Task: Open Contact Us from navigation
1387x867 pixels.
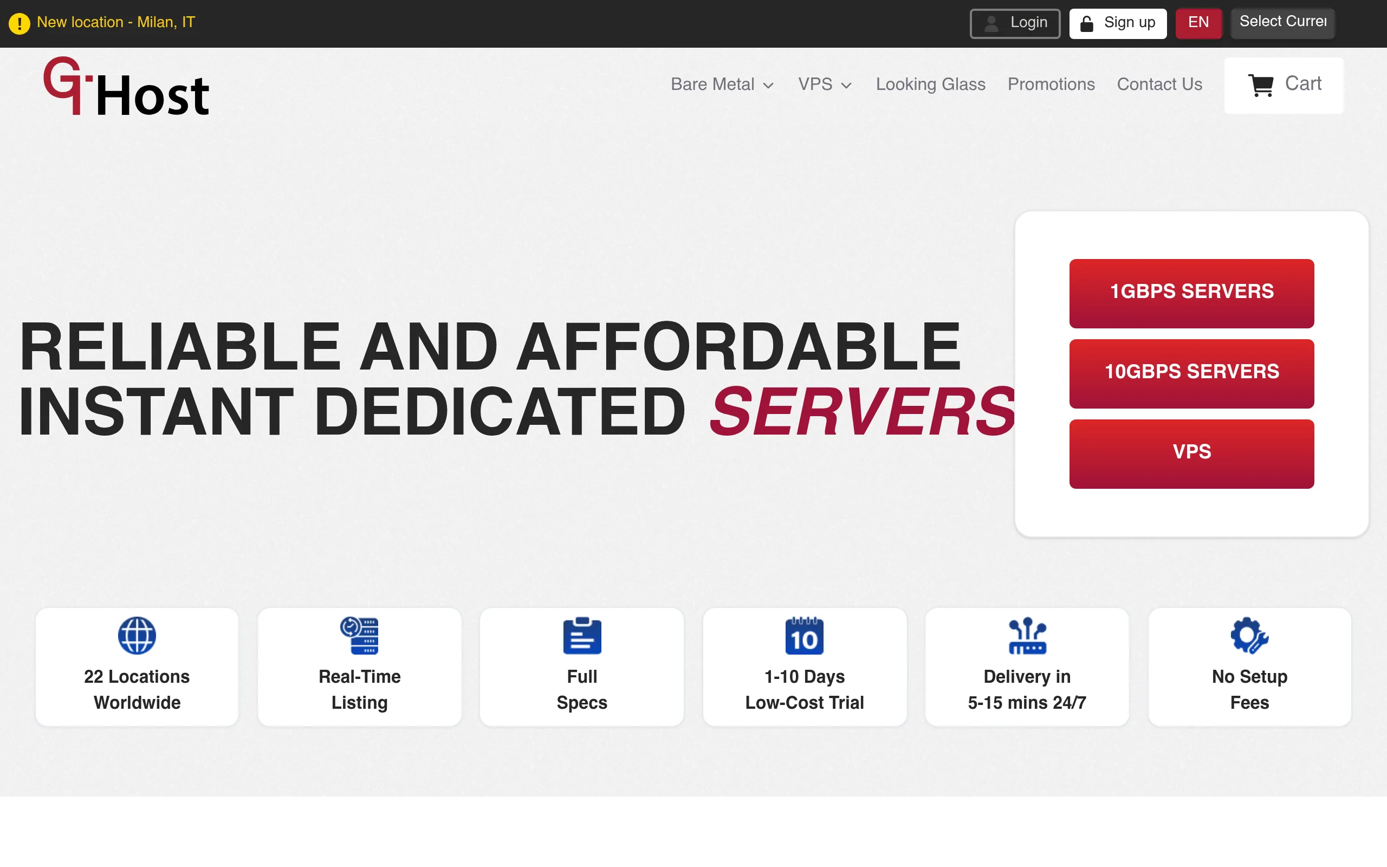Action: (1159, 85)
